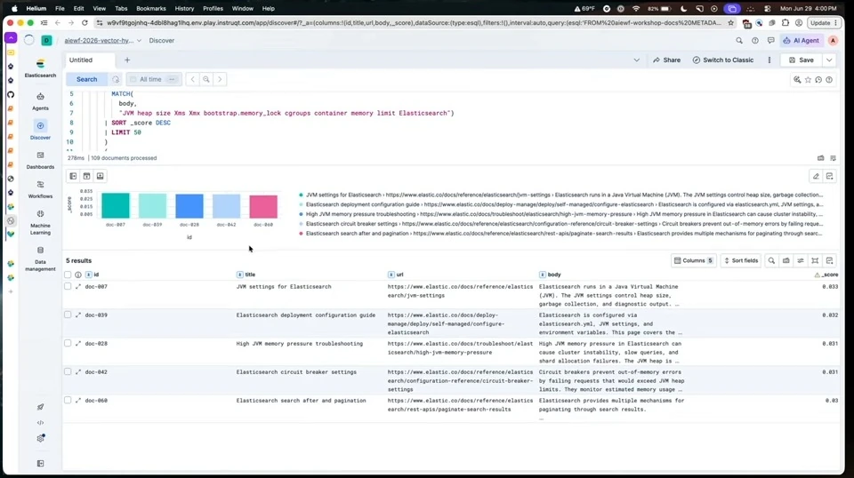
Task: Expand document details for doc-060
Action: 78,400
